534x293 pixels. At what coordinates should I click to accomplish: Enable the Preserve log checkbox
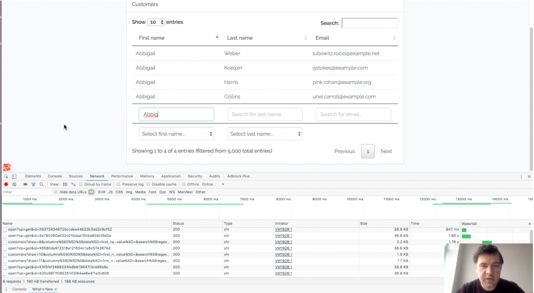[119, 184]
